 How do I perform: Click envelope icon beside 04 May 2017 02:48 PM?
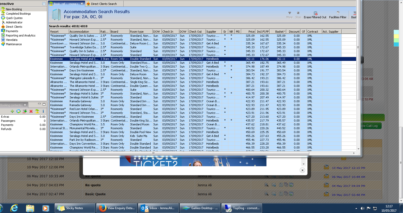326,194
